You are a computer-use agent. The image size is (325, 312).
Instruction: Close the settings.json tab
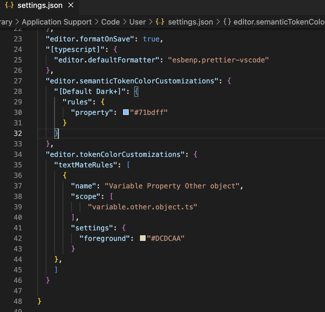(x=71, y=5)
